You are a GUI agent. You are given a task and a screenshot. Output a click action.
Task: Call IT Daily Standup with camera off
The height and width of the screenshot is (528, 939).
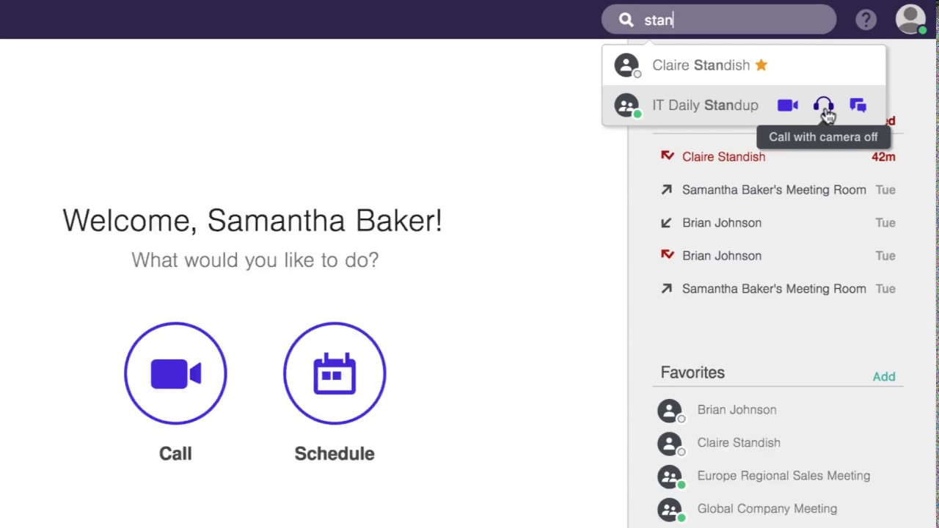(x=823, y=106)
